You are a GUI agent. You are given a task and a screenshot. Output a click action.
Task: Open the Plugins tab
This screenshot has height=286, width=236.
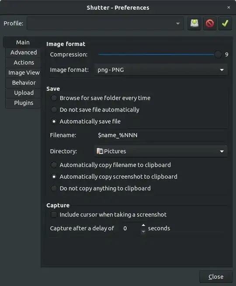[x=24, y=103]
